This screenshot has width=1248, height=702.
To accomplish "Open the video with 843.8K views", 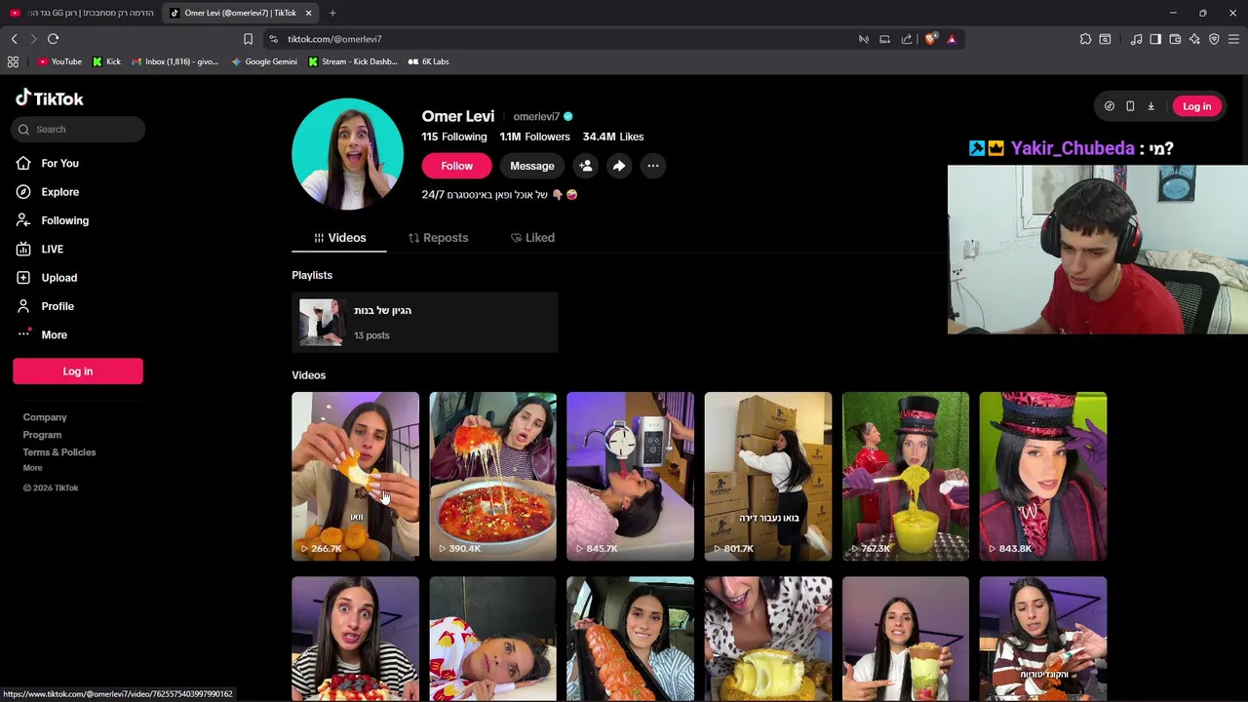I will click(1043, 476).
